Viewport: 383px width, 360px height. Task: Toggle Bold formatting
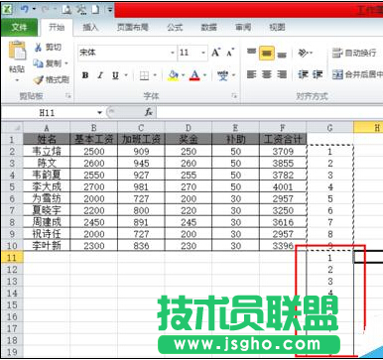[x=85, y=75]
